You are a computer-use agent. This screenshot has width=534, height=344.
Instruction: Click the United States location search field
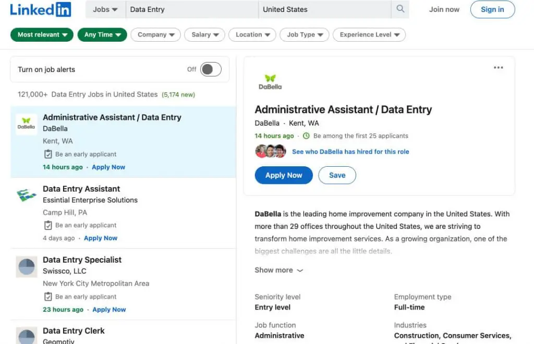pyautogui.click(x=325, y=9)
